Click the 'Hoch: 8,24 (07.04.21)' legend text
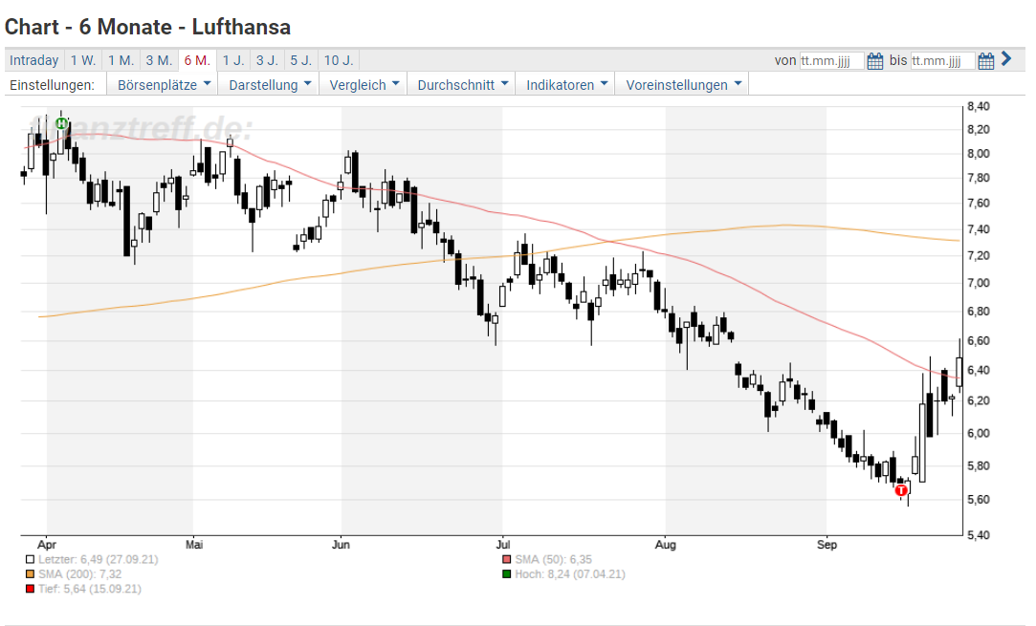The width and height of the screenshot is (1036, 626). click(570, 573)
